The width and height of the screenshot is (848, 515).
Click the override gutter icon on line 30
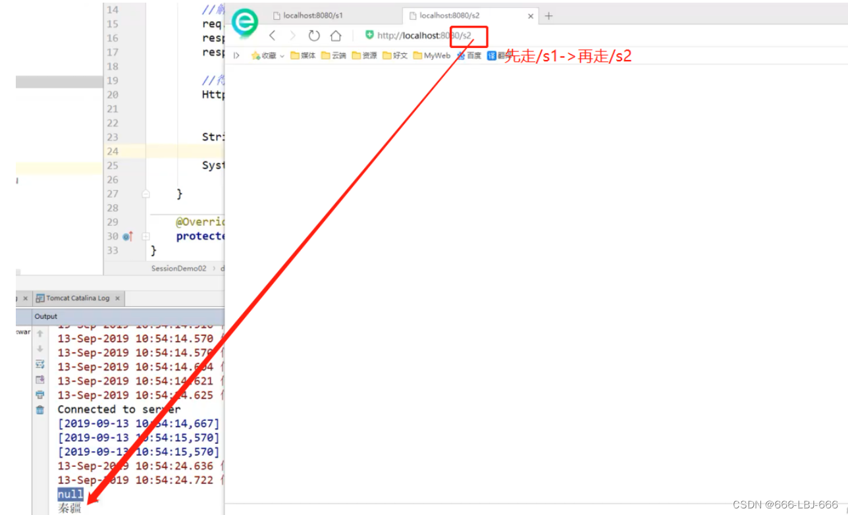[x=128, y=236]
